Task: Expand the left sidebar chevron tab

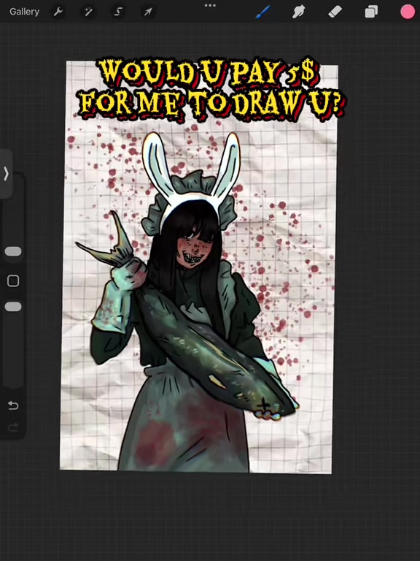Action: coord(6,174)
